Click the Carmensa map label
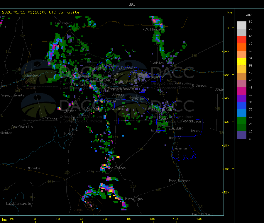This screenshot has width=264, height=223. click(180, 148)
